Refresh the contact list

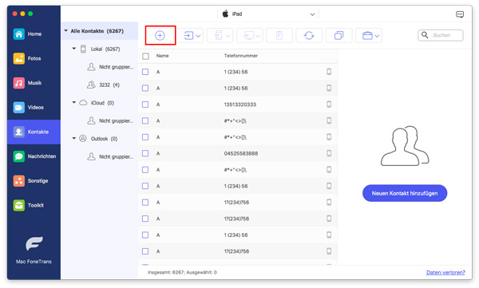(309, 36)
